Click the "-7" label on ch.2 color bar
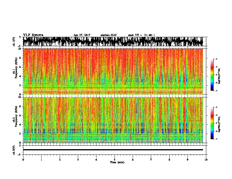Image resolution: width=232 pixels, height=179 pixels. pyautogui.click(x=216, y=139)
